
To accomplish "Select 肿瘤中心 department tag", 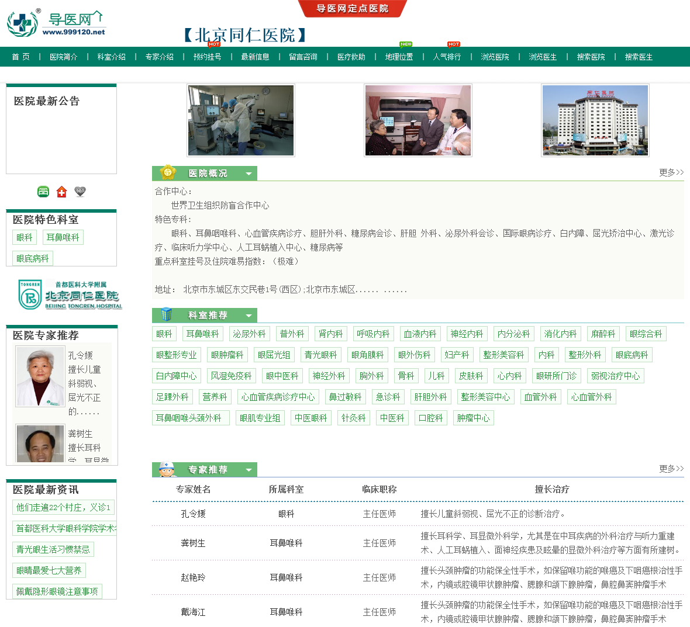I will point(474,418).
